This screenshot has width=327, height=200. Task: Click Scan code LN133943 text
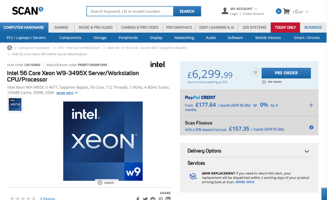tap(23, 65)
